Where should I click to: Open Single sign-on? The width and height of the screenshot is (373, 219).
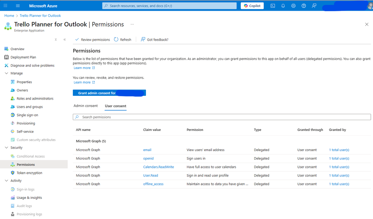tap(27, 115)
